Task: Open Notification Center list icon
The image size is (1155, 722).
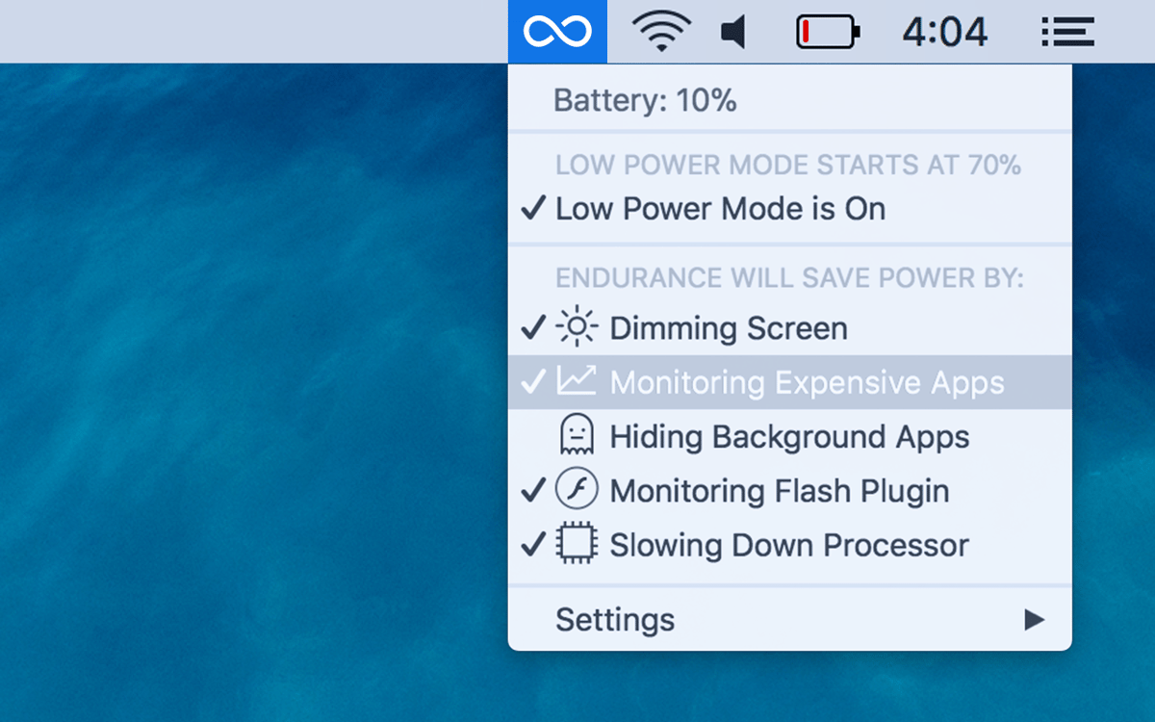Action: click(1067, 33)
